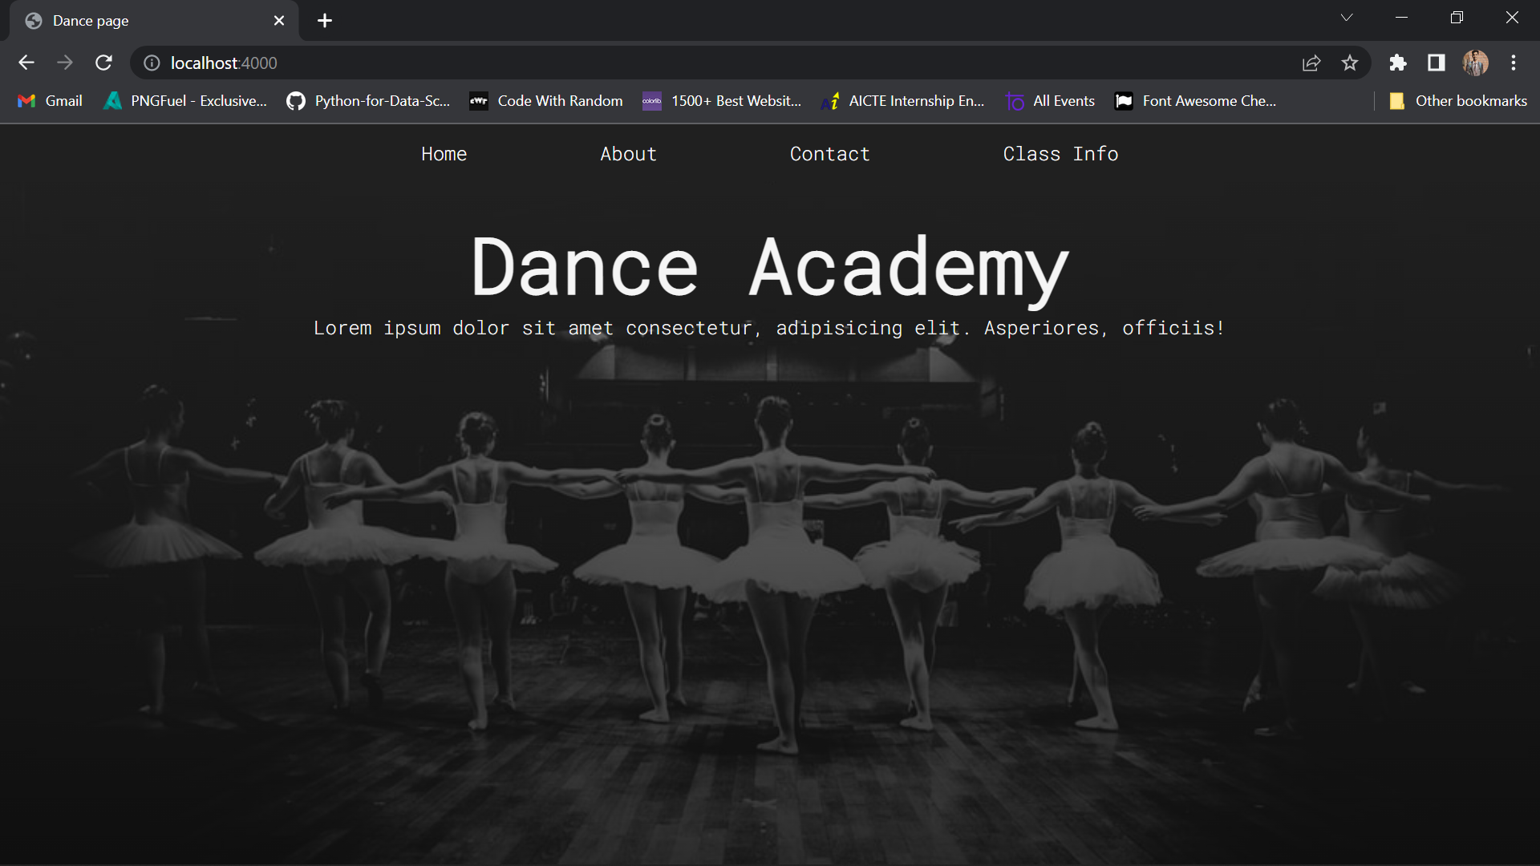Open a new tab with the plus button

[x=325, y=21]
